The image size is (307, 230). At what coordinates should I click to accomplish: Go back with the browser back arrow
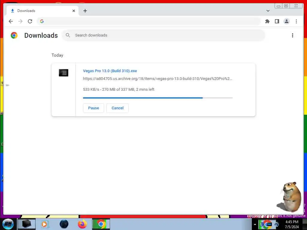pyautogui.click(x=11, y=21)
